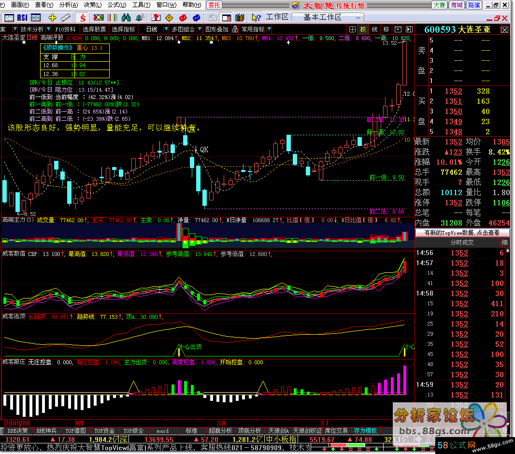
Task: Click the 委托 button
Action: click(x=214, y=5)
